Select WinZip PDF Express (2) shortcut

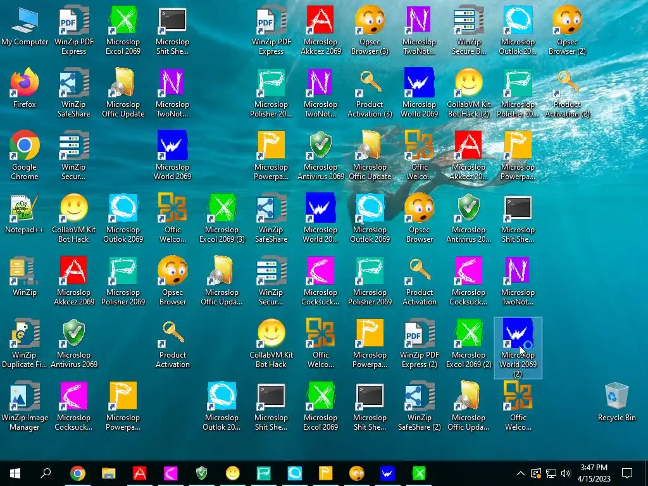pyautogui.click(x=419, y=343)
